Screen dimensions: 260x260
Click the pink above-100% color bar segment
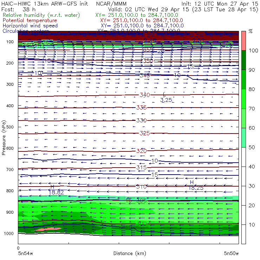(243, 41)
